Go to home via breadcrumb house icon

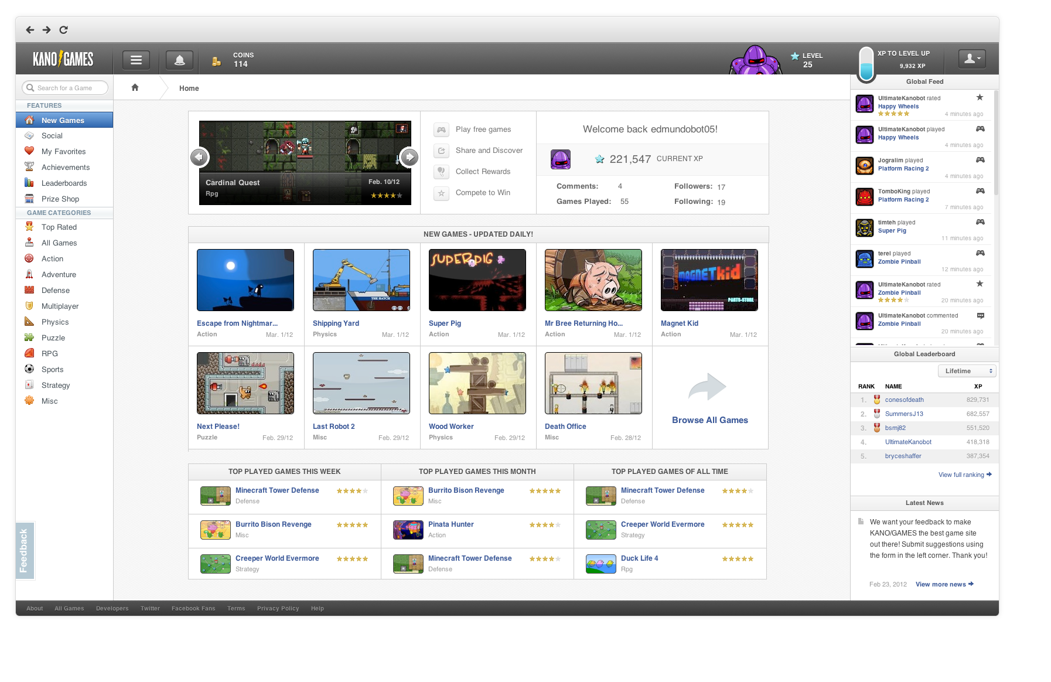tap(135, 87)
